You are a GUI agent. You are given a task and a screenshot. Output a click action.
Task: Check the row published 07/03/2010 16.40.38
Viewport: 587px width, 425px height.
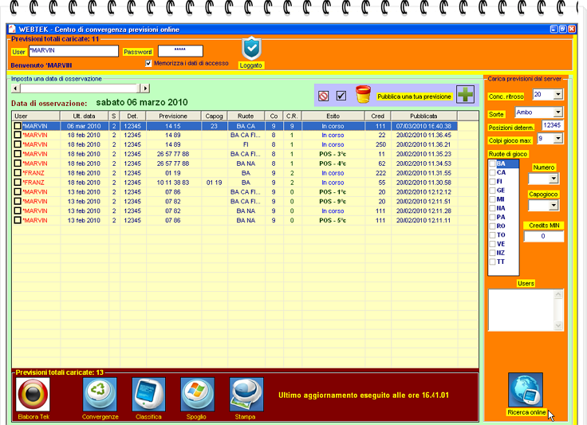pos(18,126)
